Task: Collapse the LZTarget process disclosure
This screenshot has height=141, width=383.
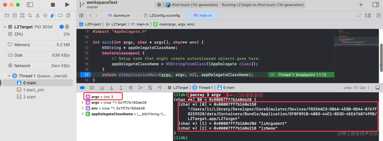Action: (x=5, y=27)
